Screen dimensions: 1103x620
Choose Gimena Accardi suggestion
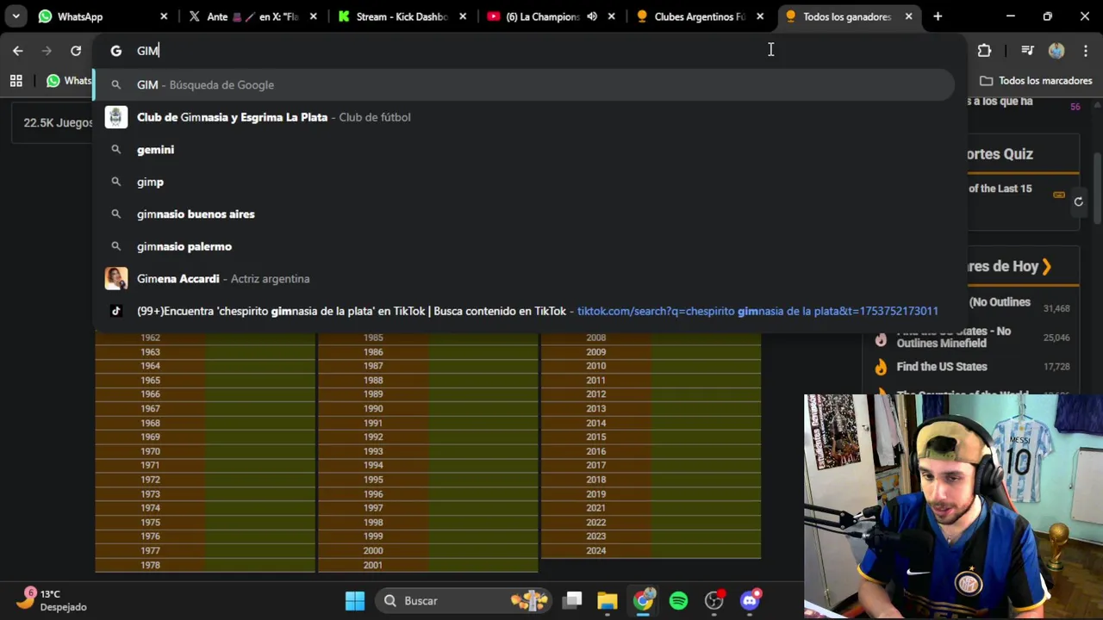coord(524,279)
